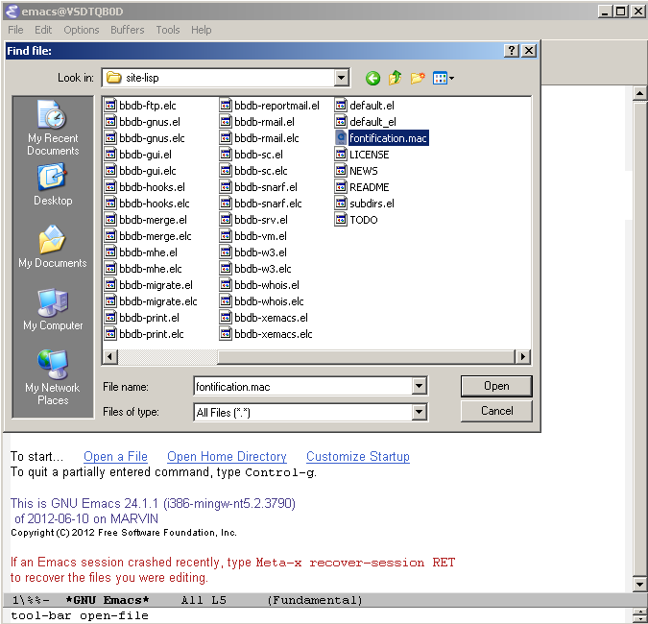
Task: Select the TODO file icon
Action: click(341, 220)
